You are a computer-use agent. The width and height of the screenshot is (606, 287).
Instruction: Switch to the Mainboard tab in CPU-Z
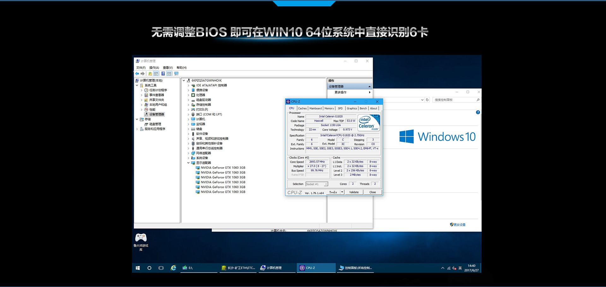[x=315, y=108]
